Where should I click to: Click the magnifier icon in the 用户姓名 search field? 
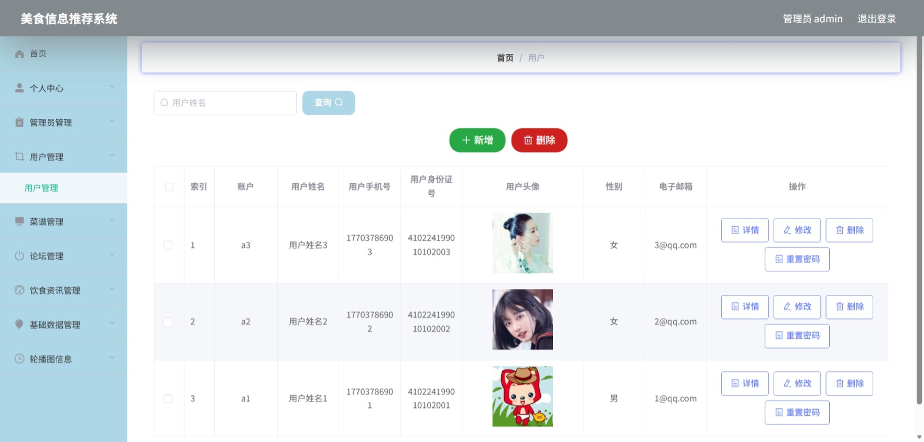(x=164, y=103)
